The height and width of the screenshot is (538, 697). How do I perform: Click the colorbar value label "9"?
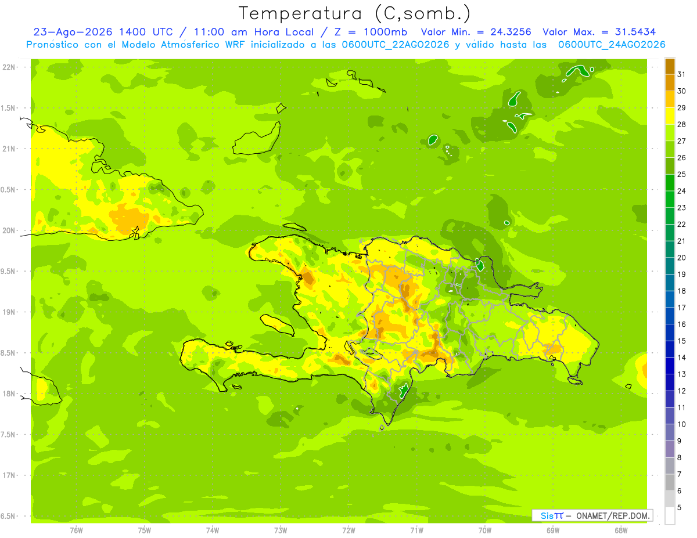coord(680,441)
